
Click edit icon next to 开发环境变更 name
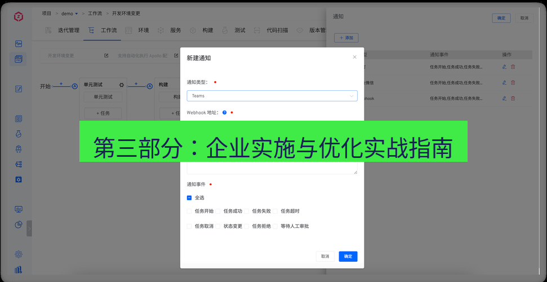click(x=106, y=56)
